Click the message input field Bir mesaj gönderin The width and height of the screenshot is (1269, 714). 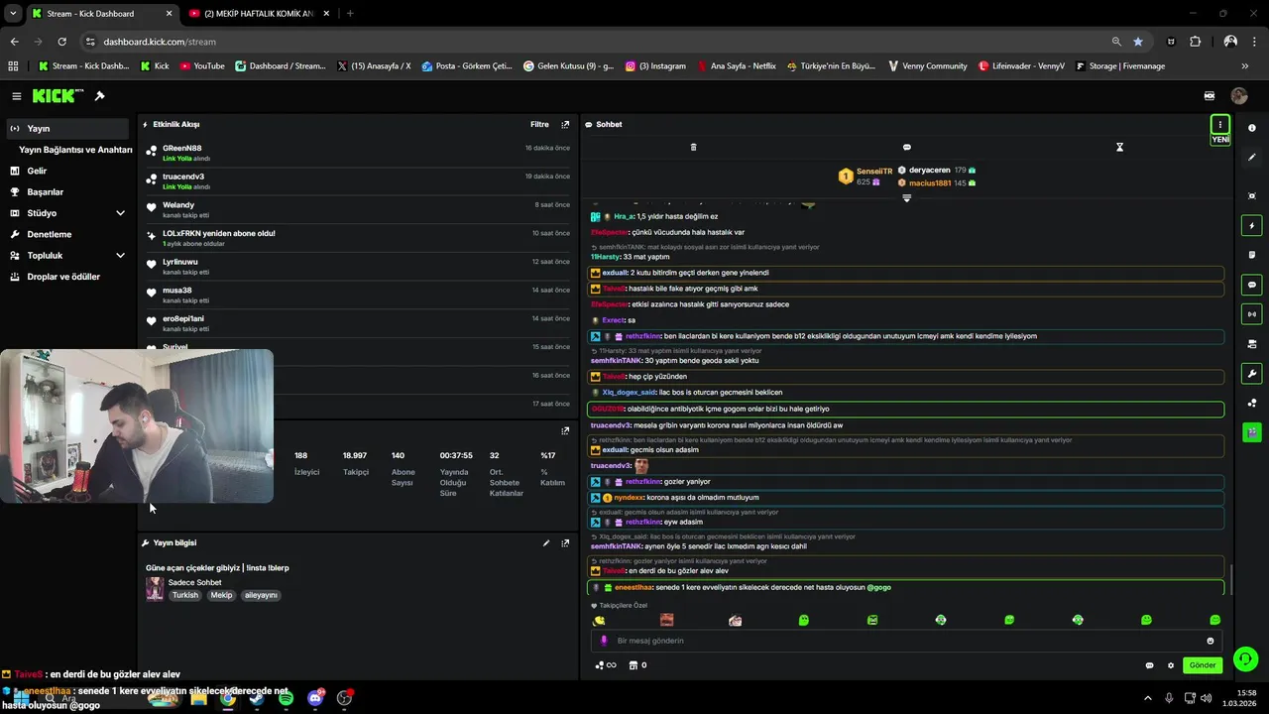pos(905,641)
